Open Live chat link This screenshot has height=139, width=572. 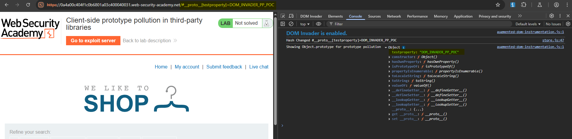point(259,67)
